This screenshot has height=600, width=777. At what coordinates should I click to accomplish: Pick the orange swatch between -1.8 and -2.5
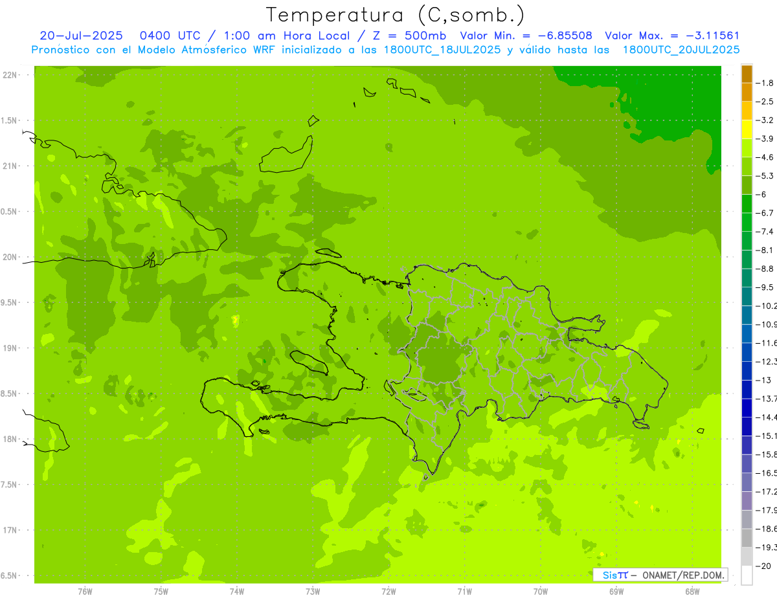pos(747,92)
